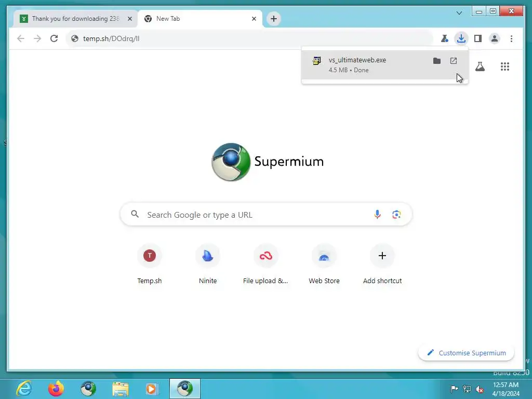This screenshot has width=532, height=399.
Task: Click the magnifier icon in search box
Action: [135, 214]
